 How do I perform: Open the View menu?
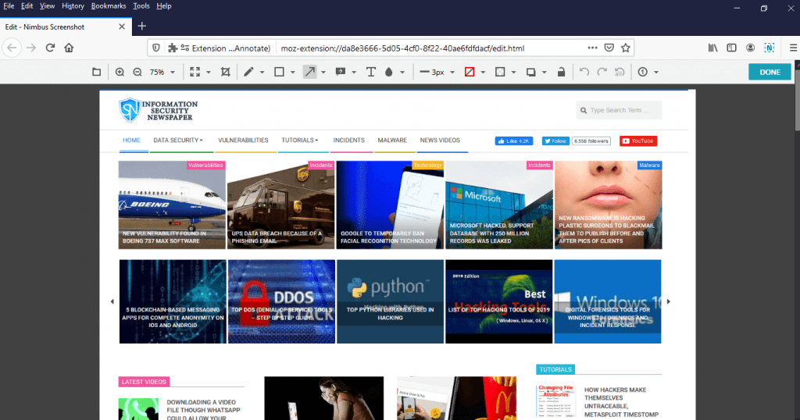[x=47, y=6]
